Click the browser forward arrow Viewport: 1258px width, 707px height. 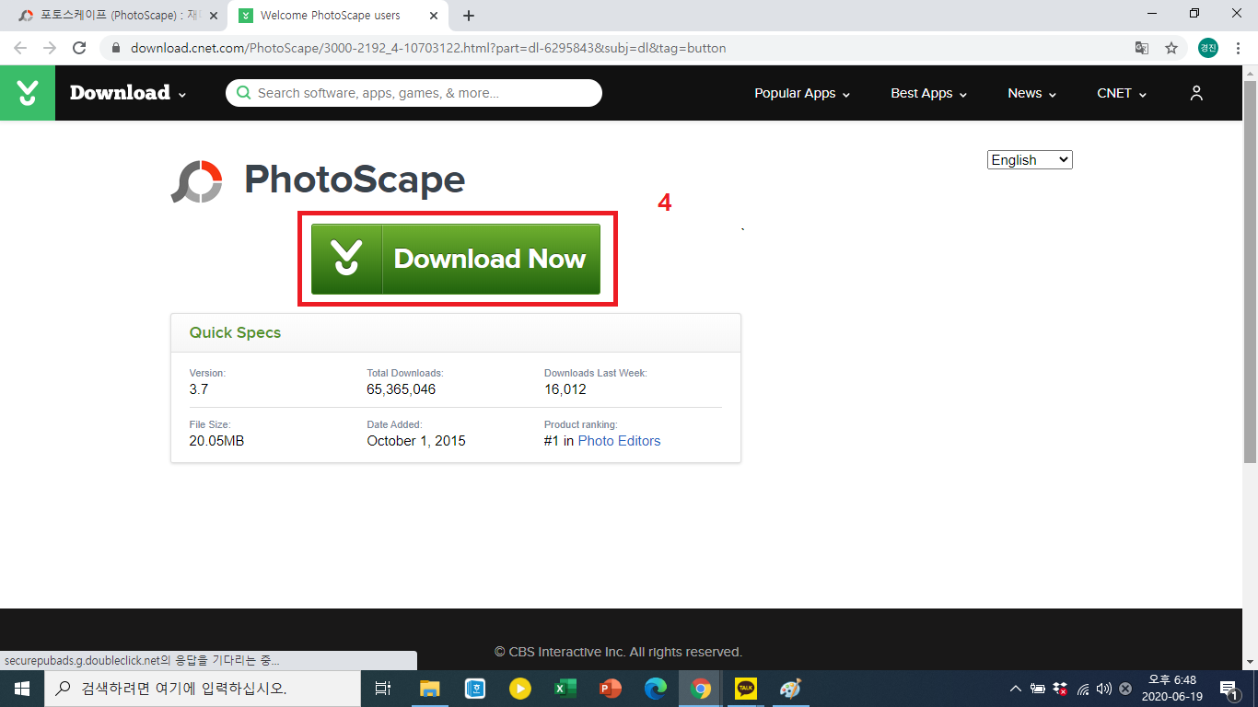pyautogui.click(x=50, y=48)
